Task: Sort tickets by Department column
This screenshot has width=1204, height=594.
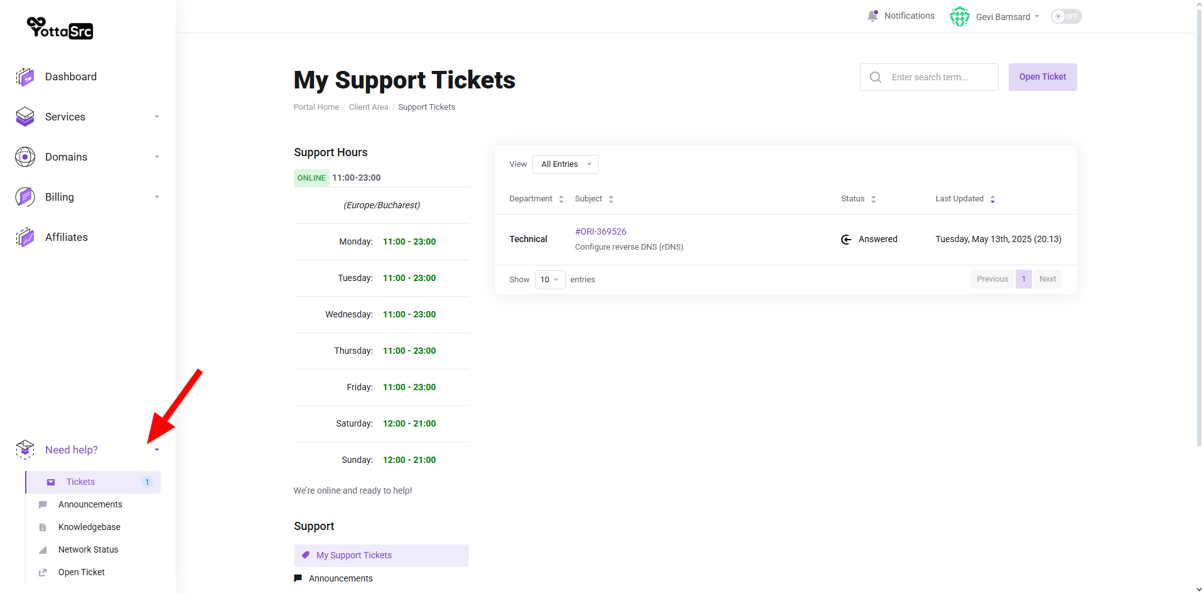Action: point(537,199)
